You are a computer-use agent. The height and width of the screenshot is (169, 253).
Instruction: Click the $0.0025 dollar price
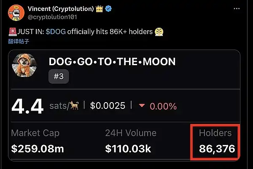pos(108,106)
